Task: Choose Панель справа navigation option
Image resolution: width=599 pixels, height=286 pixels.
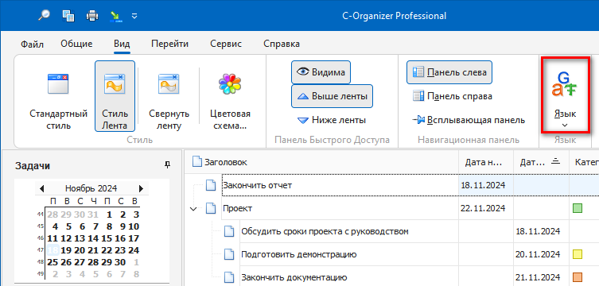Action: click(453, 96)
